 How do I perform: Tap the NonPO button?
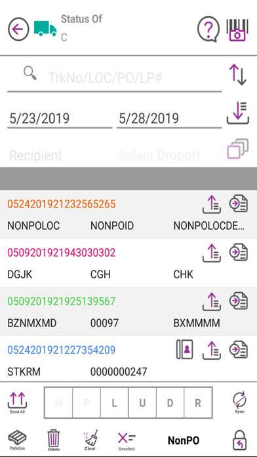coord(184,441)
